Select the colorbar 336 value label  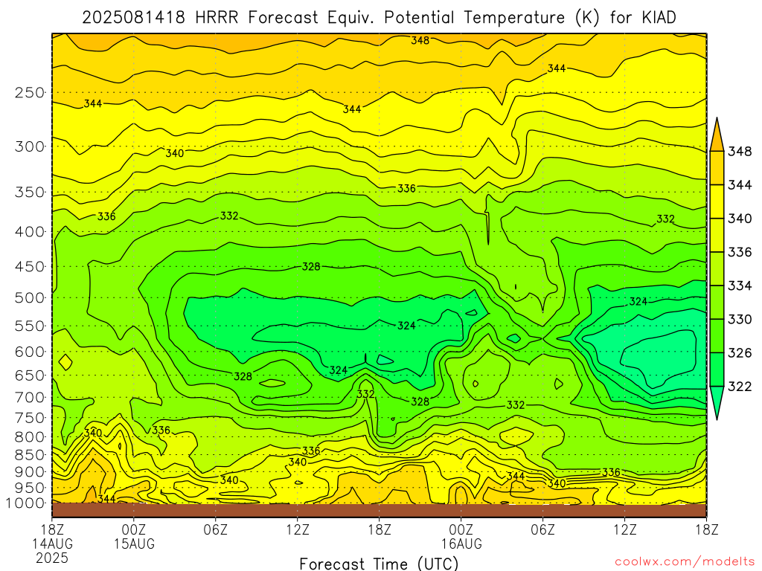click(740, 252)
